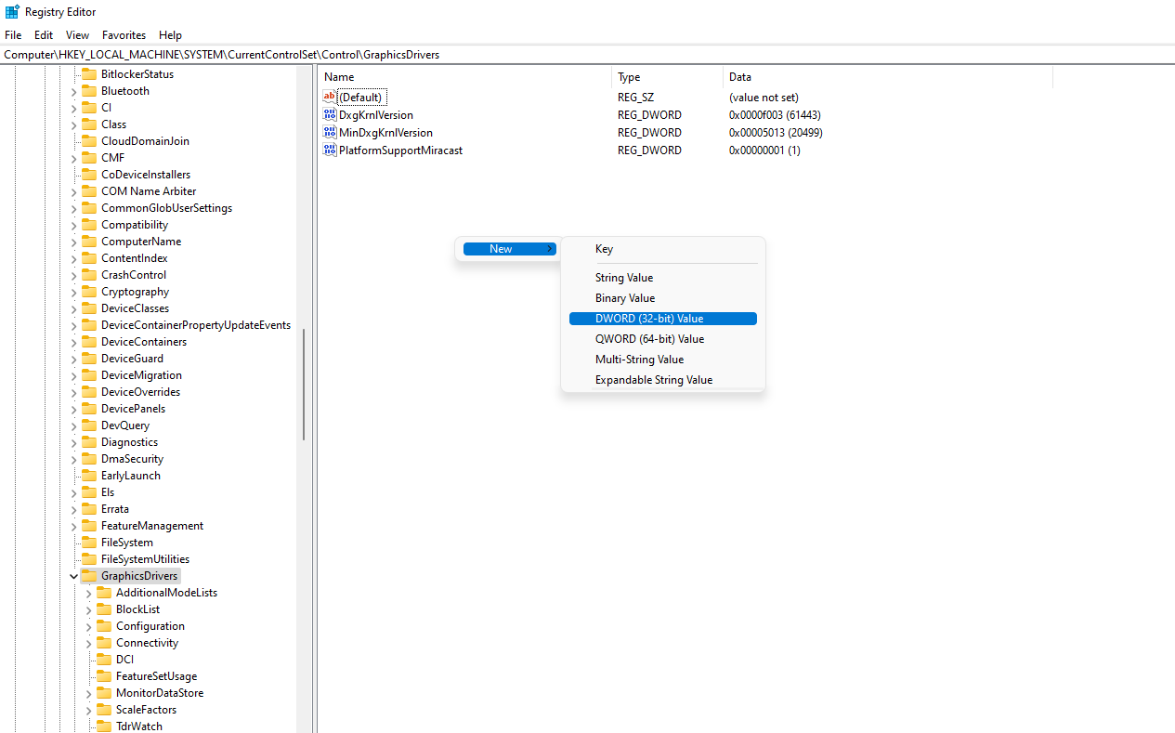Click the folder icon beside TdrWatch
Image resolution: width=1175 pixels, height=733 pixels.
point(104,726)
